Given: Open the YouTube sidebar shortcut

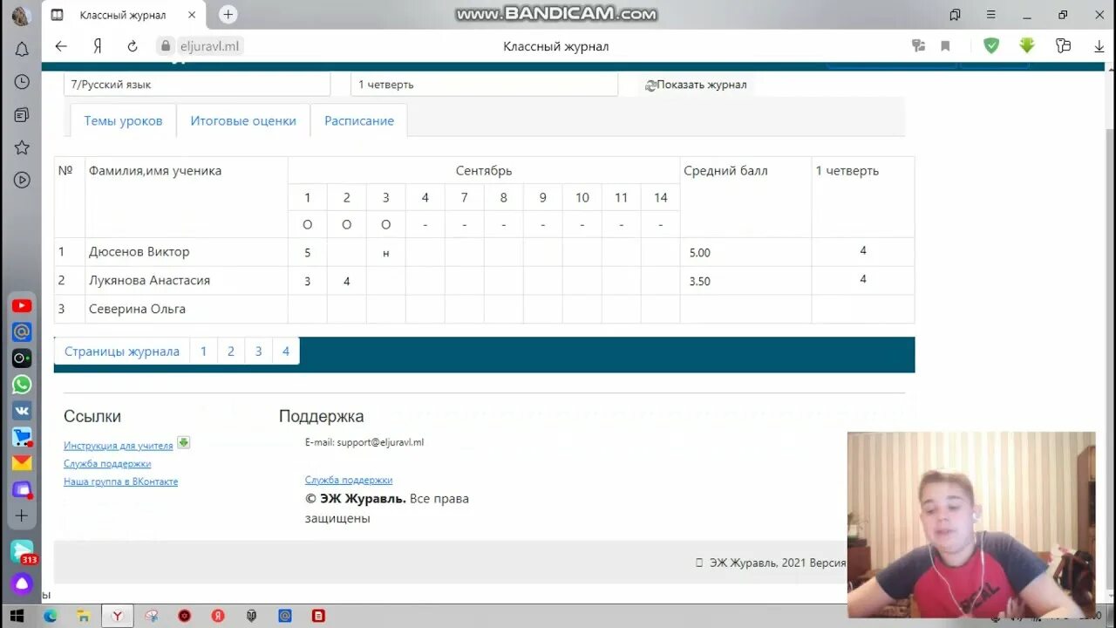Looking at the screenshot, I should point(22,305).
